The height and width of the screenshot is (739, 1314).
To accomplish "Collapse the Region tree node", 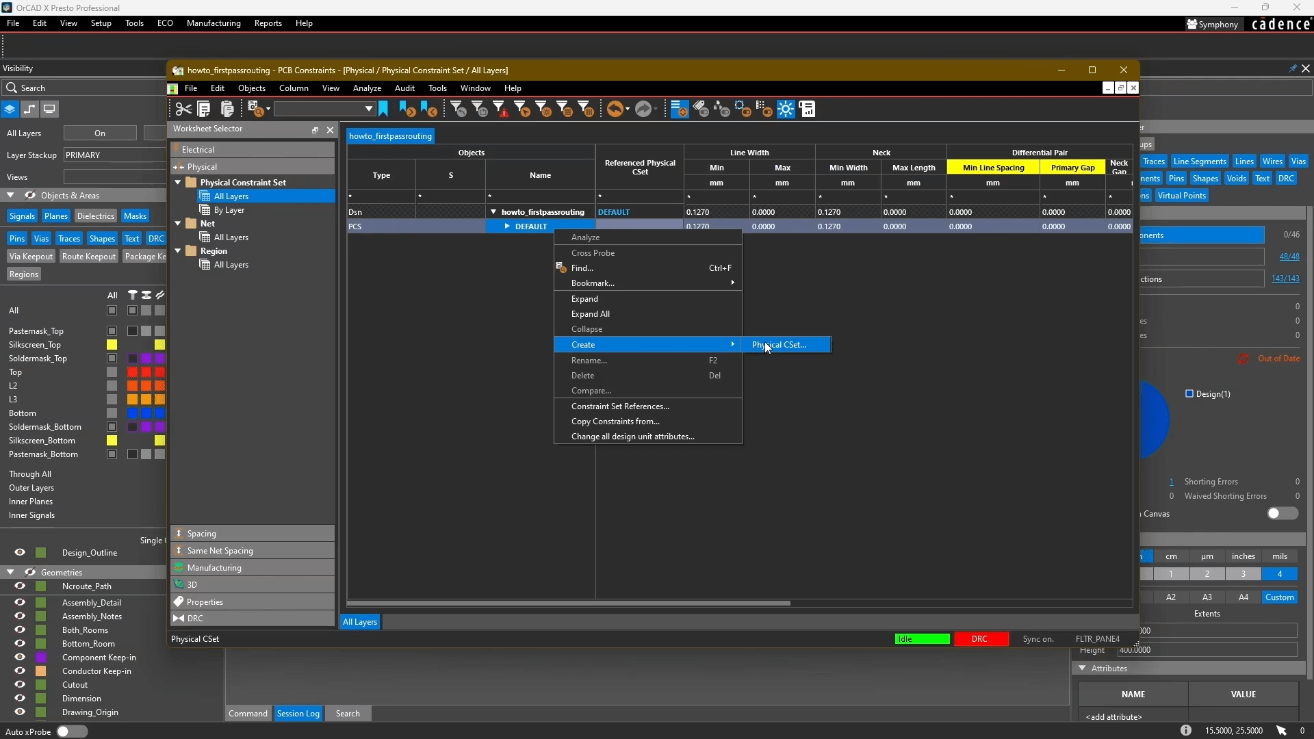I will [178, 250].
